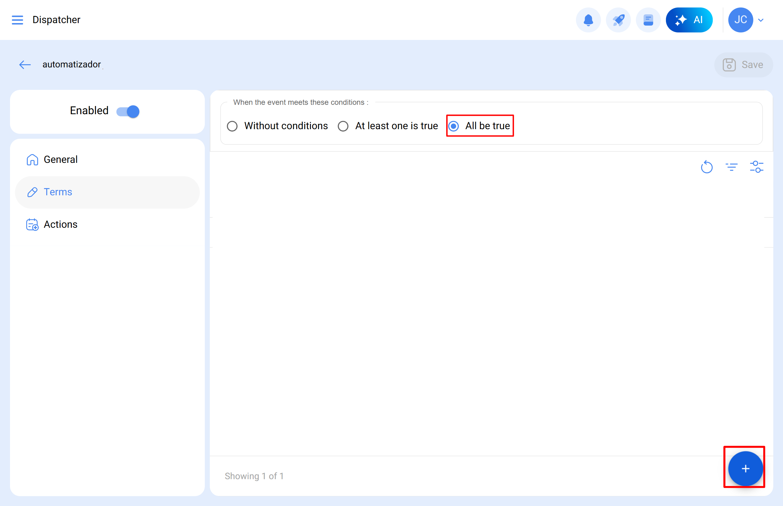783x506 pixels.
Task: Click the Save button
Action: 743,65
